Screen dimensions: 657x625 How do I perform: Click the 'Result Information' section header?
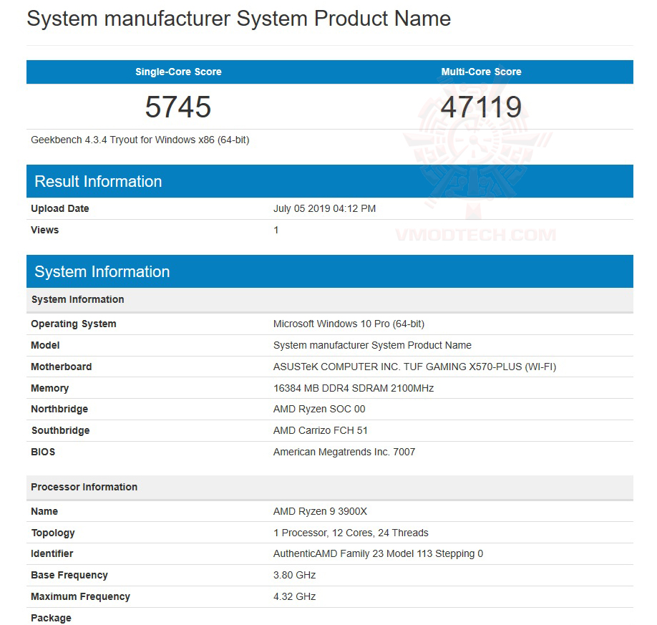pos(330,181)
